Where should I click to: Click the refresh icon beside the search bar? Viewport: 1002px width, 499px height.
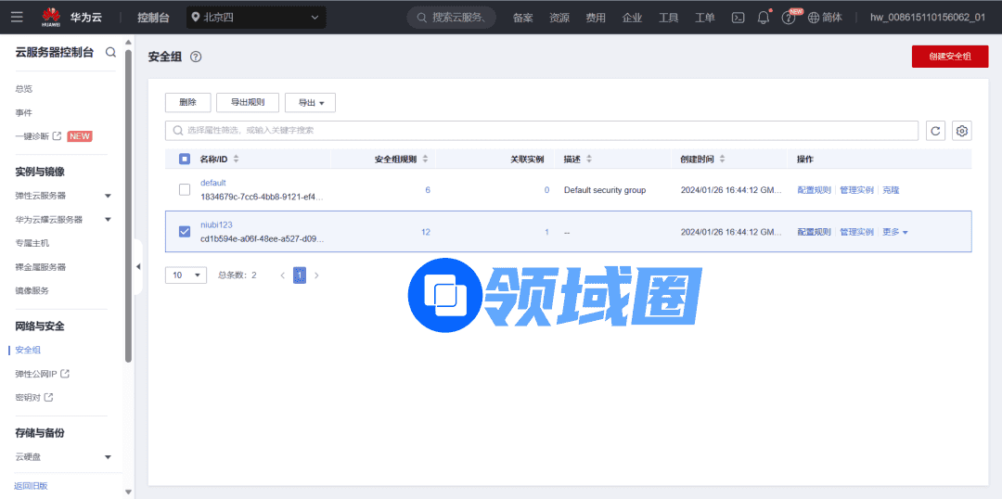coord(935,131)
